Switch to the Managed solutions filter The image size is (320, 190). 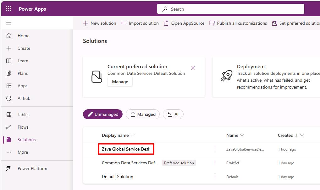coord(143,114)
